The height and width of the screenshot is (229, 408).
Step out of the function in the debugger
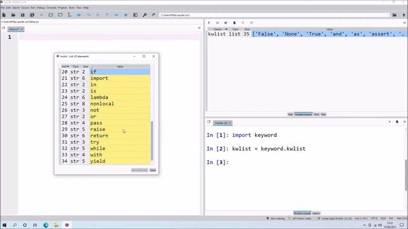point(107,15)
